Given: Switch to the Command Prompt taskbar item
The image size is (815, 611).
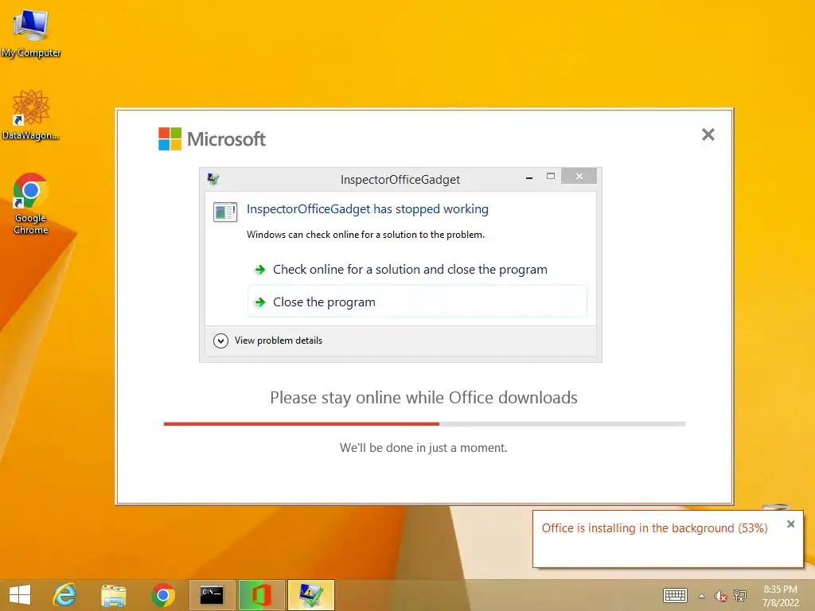Looking at the screenshot, I should [212, 595].
